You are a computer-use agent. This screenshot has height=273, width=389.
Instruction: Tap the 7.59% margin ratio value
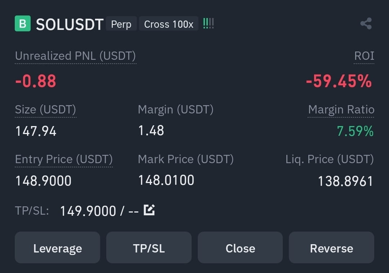[355, 131]
